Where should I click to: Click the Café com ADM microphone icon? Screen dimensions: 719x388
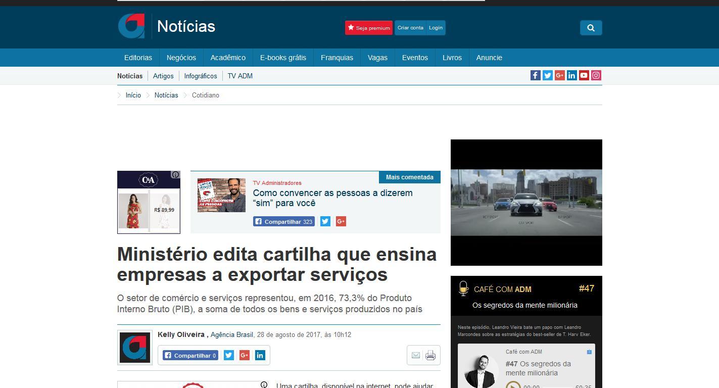pyautogui.click(x=463, y=288)
